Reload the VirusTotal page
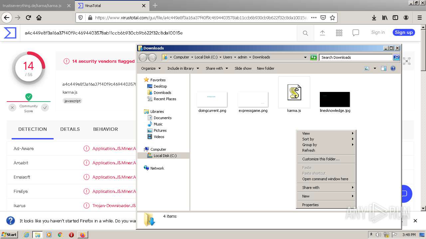Viewport: 426px width, 239px height. (28, 18)
